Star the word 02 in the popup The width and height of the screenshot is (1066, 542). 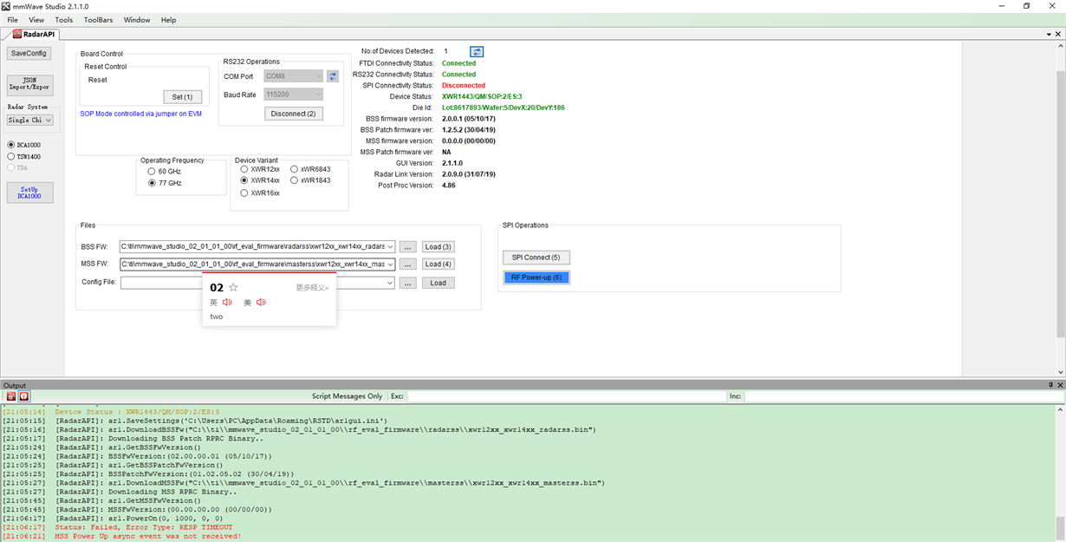click(233, 287)
